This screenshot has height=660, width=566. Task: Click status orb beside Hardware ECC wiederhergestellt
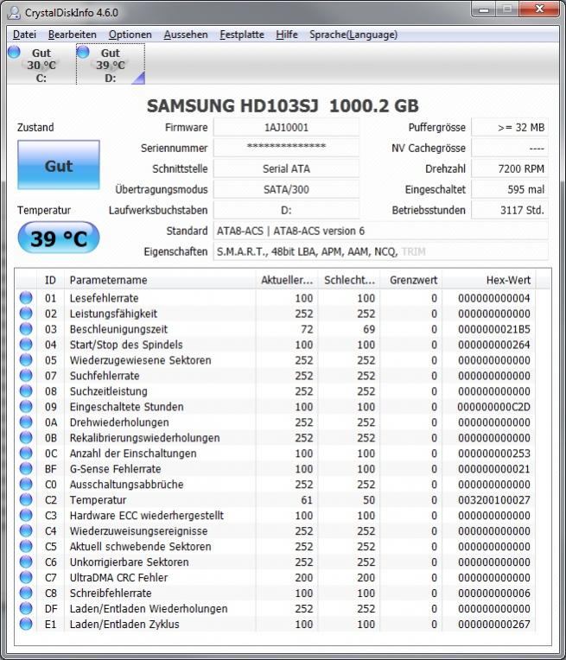click(x=26, y=515)
